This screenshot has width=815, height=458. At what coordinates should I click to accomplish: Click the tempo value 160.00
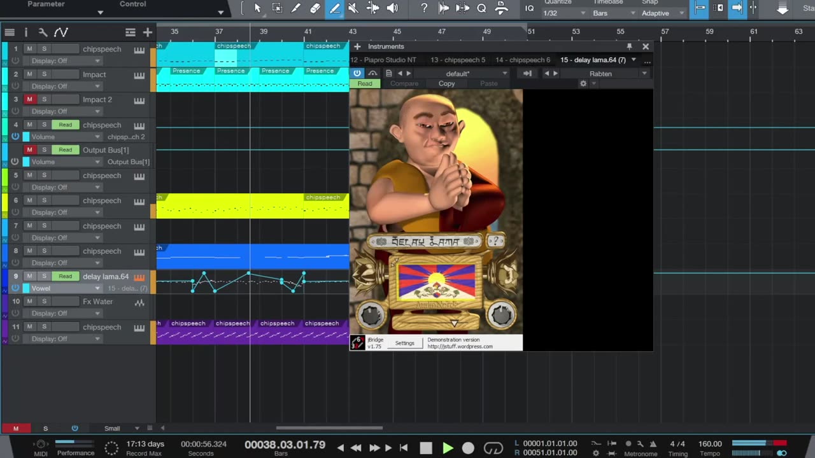[x=710, y=444]
